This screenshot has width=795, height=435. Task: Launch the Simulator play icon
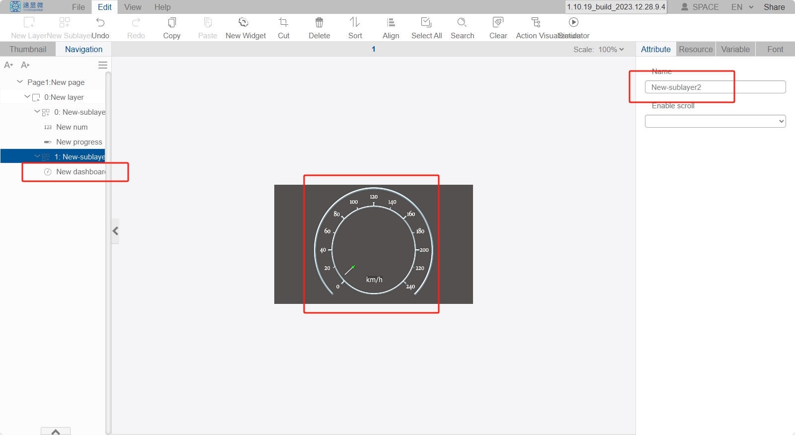pos(573,22)
